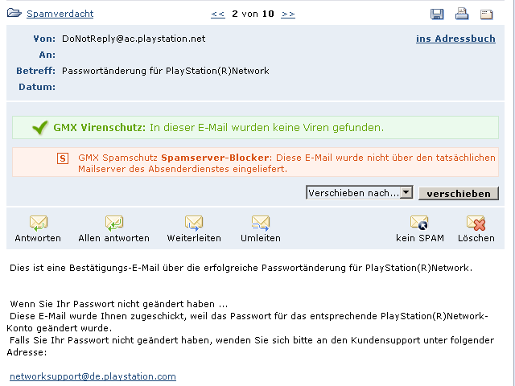
Task: Open the Verschieben nach dropdown
Action: (406, 192)
